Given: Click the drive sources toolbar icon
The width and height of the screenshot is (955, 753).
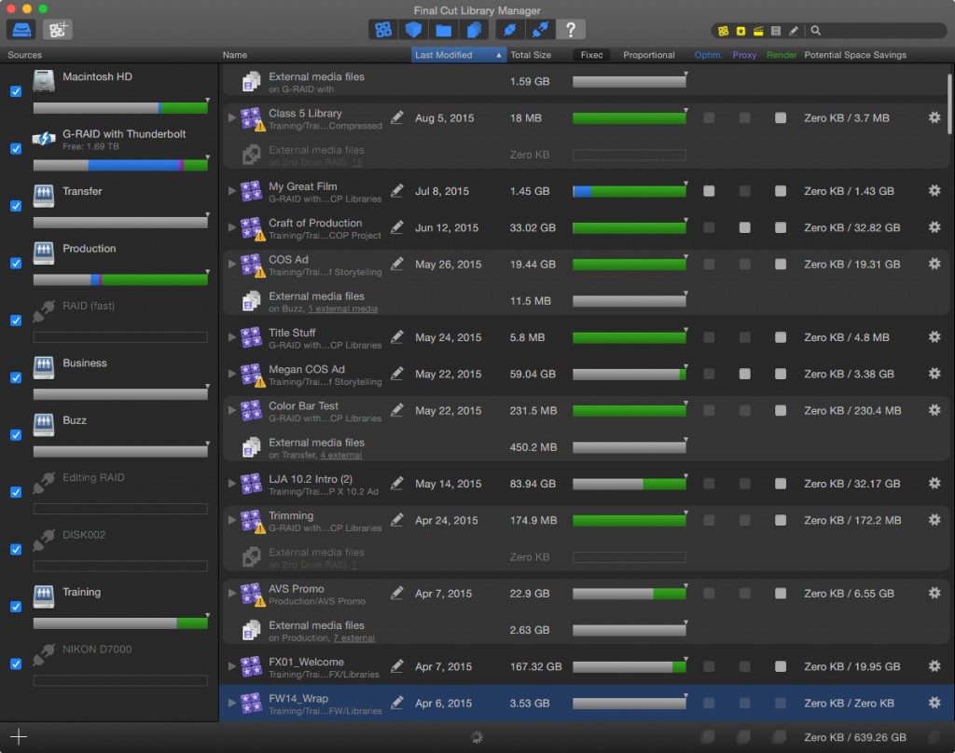Looking at the screenshot, I should tap(22, 29).
